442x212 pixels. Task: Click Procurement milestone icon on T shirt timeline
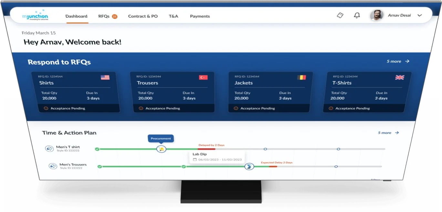pos(161,149)
